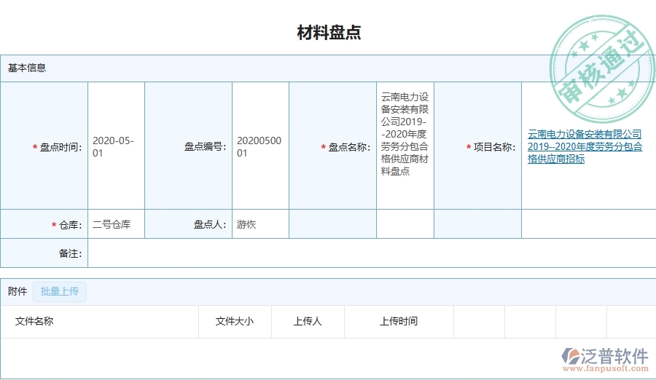Image resolution: width=656 pixels, height=380 pixels.
Task: Open the 云南电力设备安装有限公司 project link
Action: click(585, 146)
